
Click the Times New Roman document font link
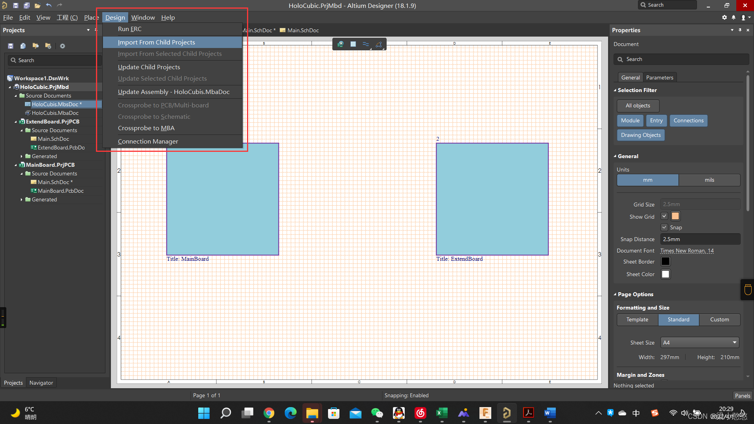tap(687, 251)
